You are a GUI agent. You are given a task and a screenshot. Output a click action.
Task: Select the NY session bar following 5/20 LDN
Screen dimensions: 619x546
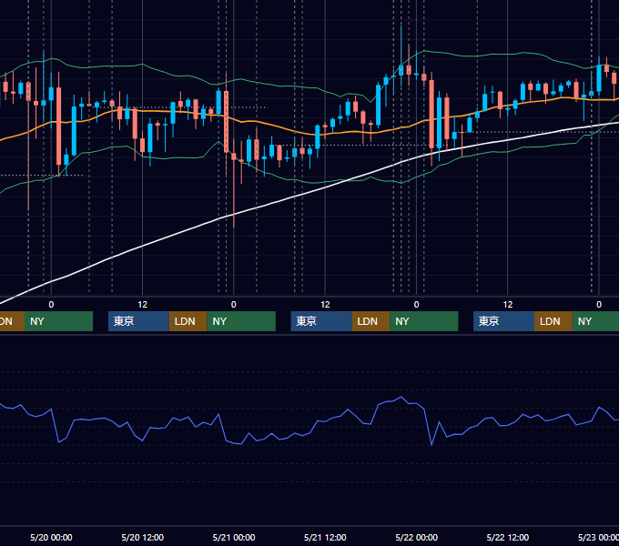point(241,321)
